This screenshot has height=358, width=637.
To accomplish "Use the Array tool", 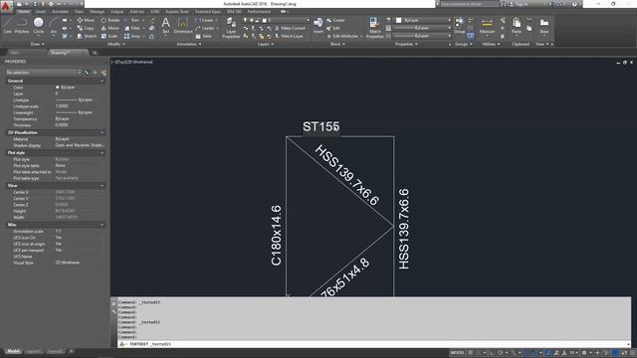I will [x=132, y=36].
